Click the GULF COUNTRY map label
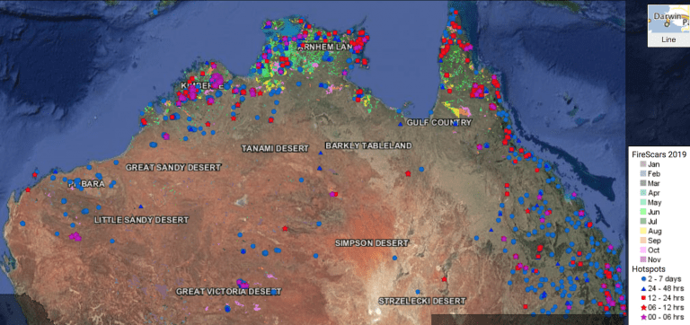Screen dimensions: 690x325 [438, 122]
